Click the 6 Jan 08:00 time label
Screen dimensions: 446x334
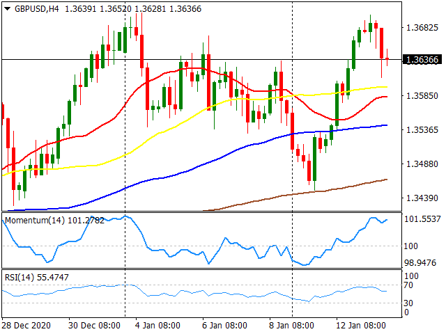coord(224,325)
